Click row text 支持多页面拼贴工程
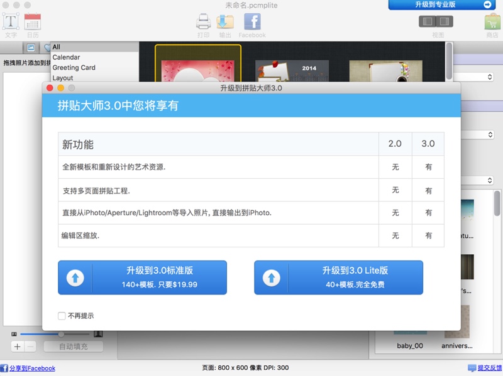 pos(96,191)
